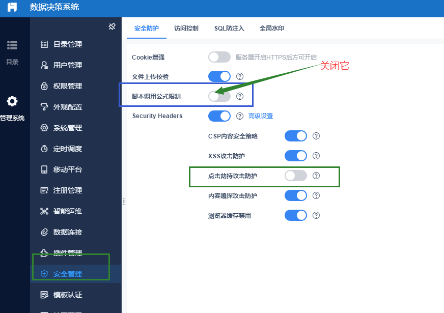The image size is (444, 313).
Task: Enable 脚本调用公式限制 switch
Action: pos(219,96)
